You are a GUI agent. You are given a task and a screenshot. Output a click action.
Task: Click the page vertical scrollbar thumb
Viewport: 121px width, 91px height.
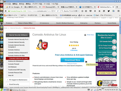pos(120,27)
